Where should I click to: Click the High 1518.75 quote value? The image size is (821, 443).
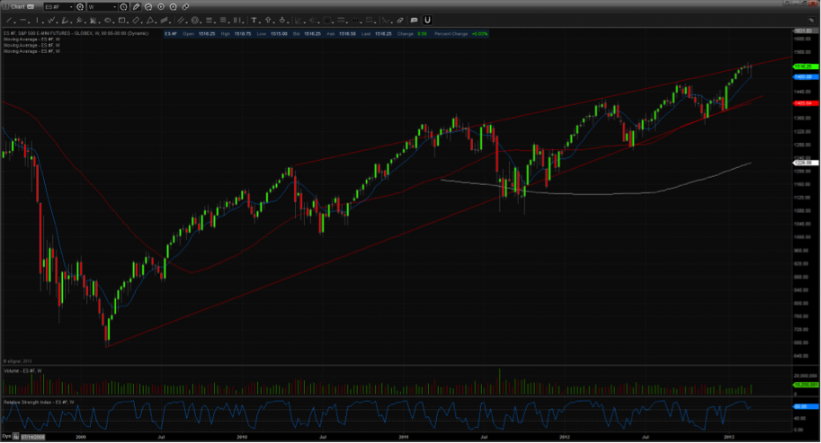click(x=243, y=33)
